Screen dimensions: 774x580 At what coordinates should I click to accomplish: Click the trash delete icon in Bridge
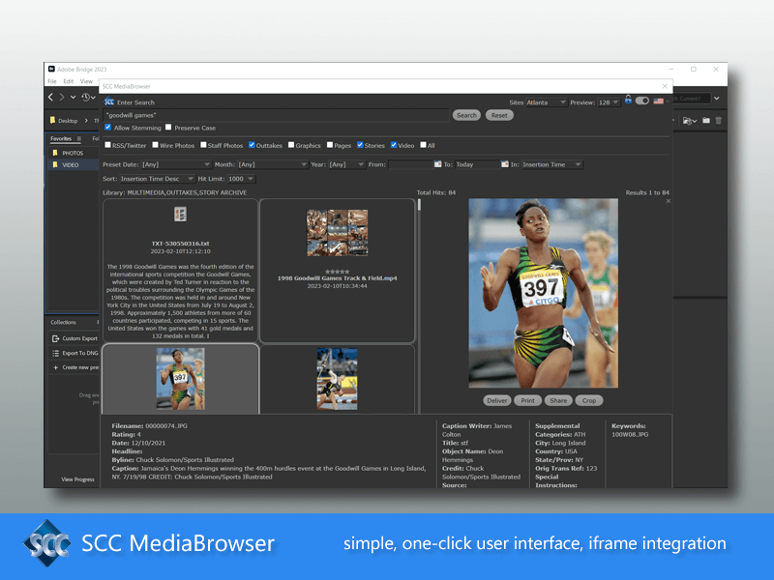point(719,120)
